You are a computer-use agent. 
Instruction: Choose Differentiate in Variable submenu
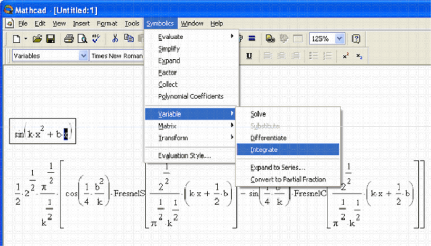coord(288,138)
